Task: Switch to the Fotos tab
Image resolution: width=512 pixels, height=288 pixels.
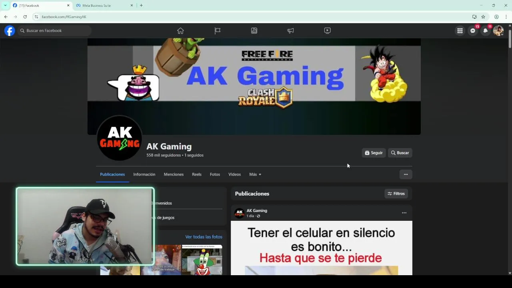Action: click(x=215, y=174)
